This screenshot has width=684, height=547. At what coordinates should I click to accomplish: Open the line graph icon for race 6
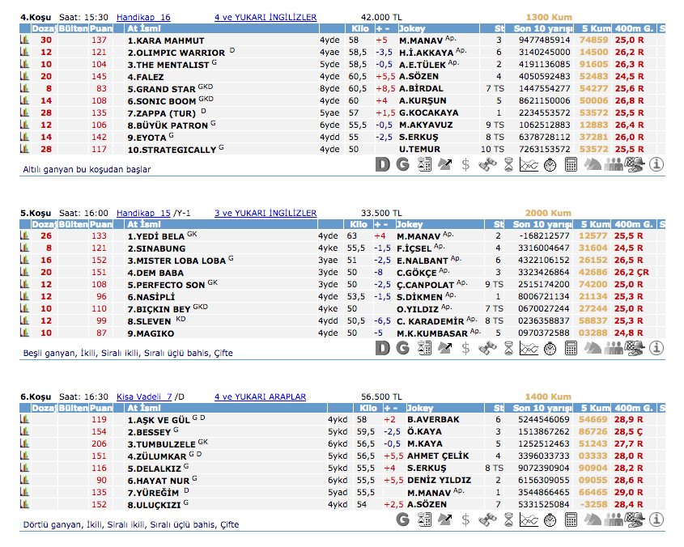pyautogui.click(x=529, y=519)
